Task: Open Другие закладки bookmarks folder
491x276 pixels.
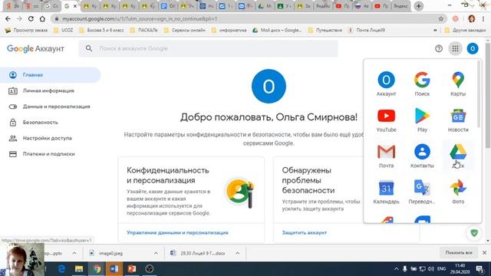Action: coord(466,31)
